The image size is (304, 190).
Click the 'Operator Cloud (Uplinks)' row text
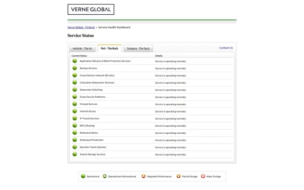point(93,147)
